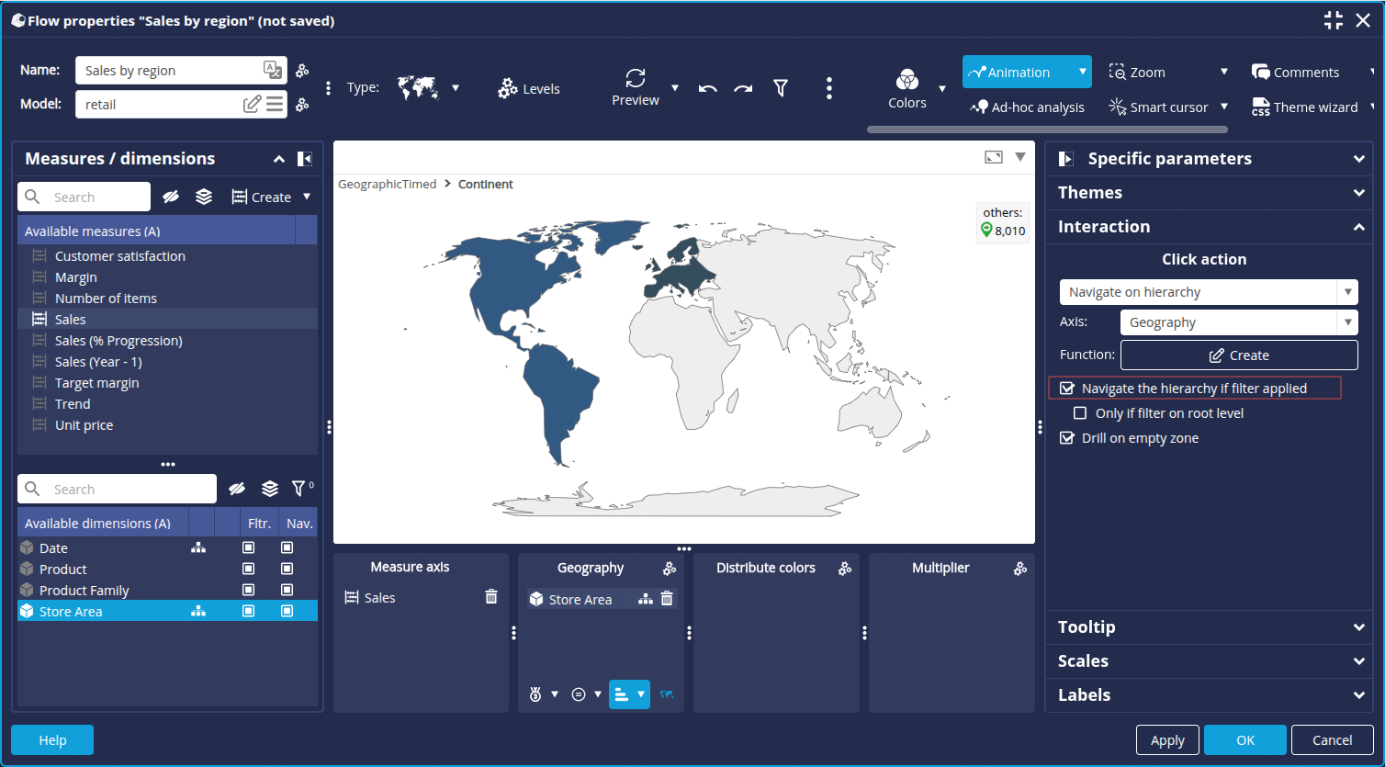Click the undo arrow in toolbar
Screen dimensions: 1385x767
[707, 88]
